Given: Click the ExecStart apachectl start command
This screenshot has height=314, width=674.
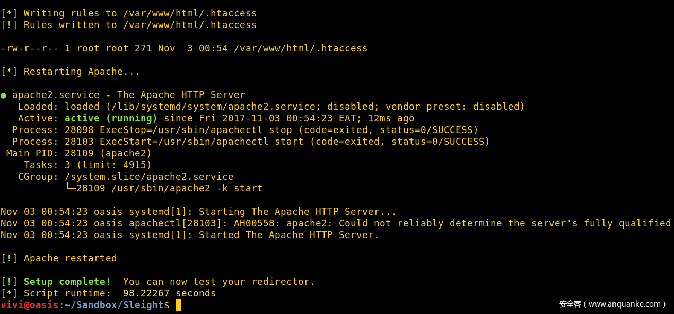Looking at the screenshot, I should pos(202,142).
